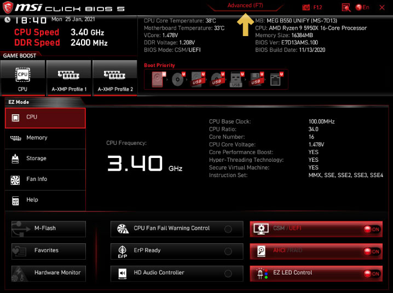Screen dimensions: 393x293
Task: Open the Fan Info section
Action: pos(45,180)
